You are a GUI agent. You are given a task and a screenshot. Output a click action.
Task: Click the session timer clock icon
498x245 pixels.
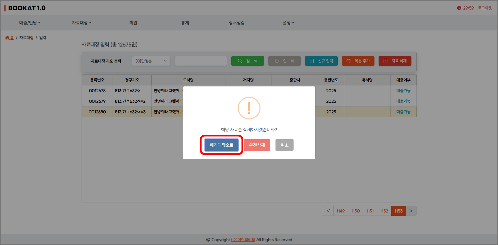coord(459,8)
